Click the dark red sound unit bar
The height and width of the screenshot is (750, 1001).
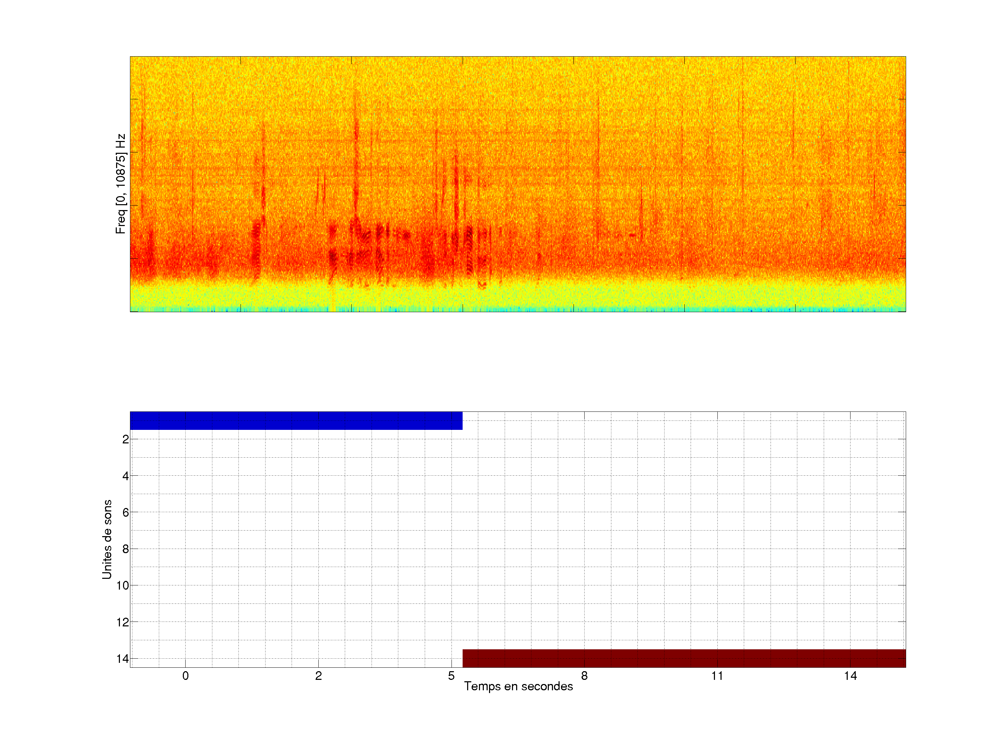684,658
